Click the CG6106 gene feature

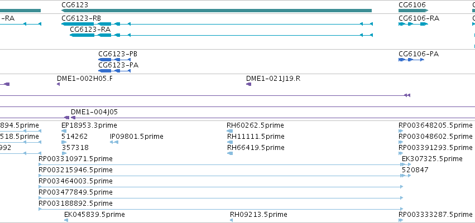tap(413, 11)
